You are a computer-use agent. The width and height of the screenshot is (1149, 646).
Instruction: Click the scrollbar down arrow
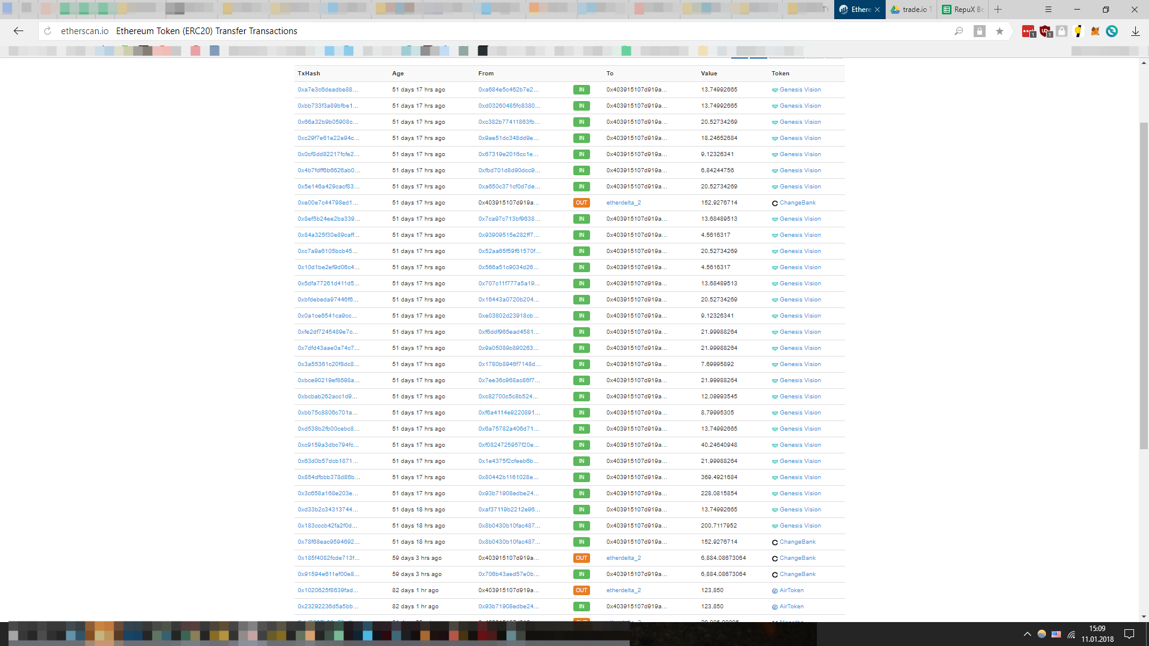coord(1144,617)
